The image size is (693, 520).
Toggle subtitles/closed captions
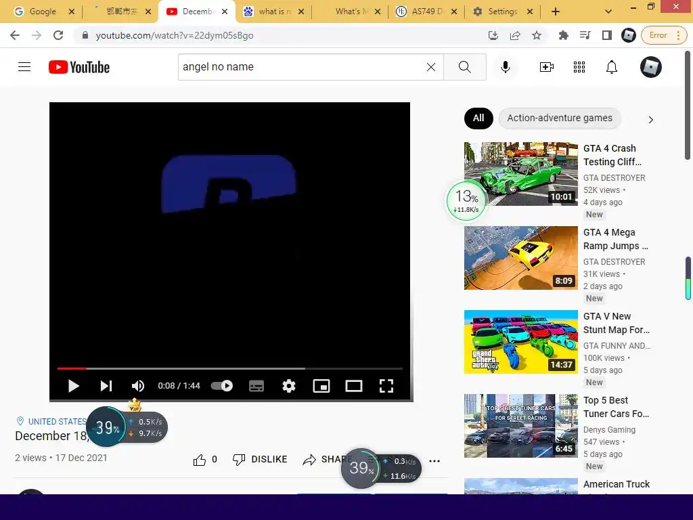pyautogui.click(x=256, y=386)
